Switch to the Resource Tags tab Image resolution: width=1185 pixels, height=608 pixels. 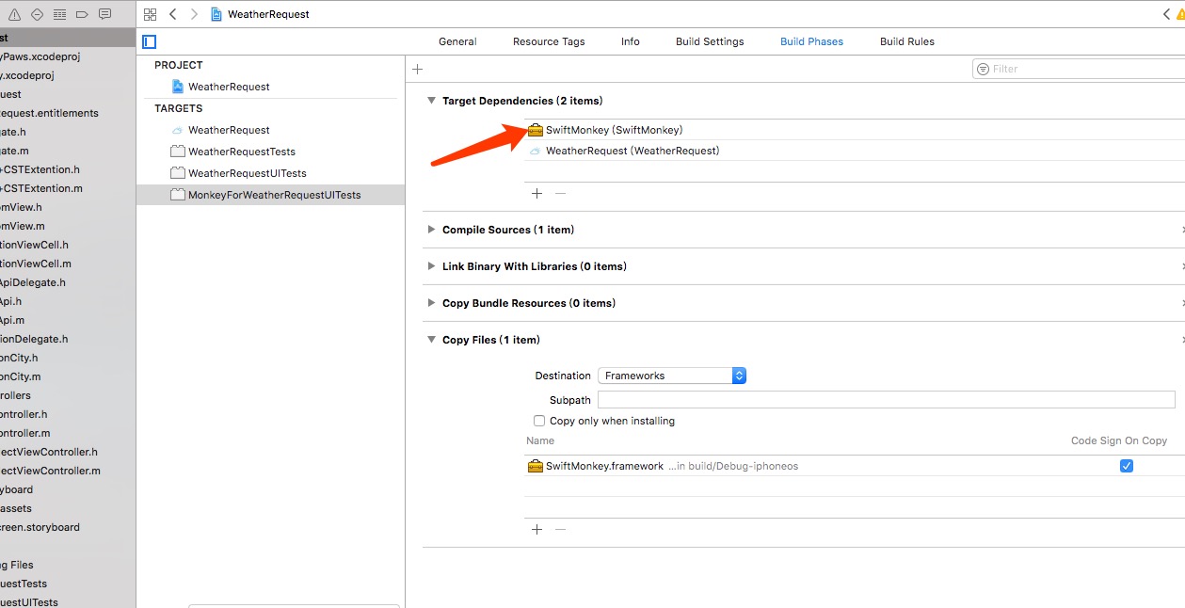549,41
